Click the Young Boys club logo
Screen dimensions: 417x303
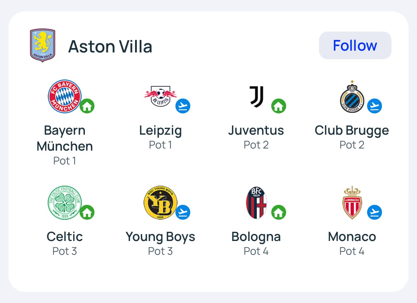click(160, 202)
